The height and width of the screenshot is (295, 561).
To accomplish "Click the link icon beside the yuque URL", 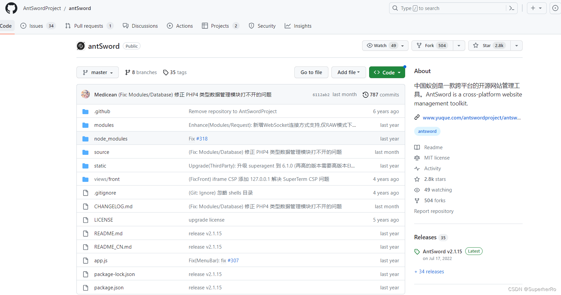I will click(x=417, y=117).
